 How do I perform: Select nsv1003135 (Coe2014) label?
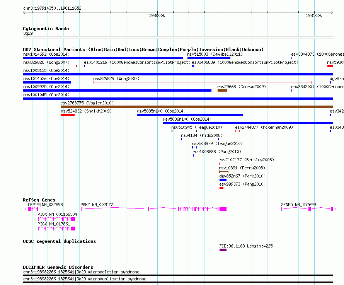tap(46, 70)
